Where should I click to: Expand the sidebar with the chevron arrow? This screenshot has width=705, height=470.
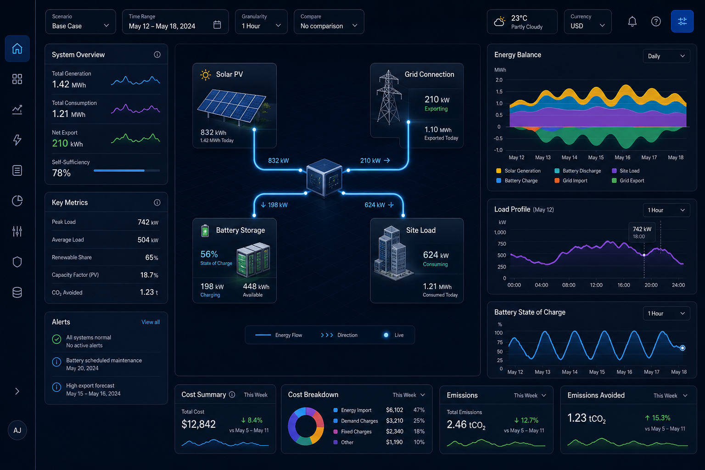coord(17,391)
